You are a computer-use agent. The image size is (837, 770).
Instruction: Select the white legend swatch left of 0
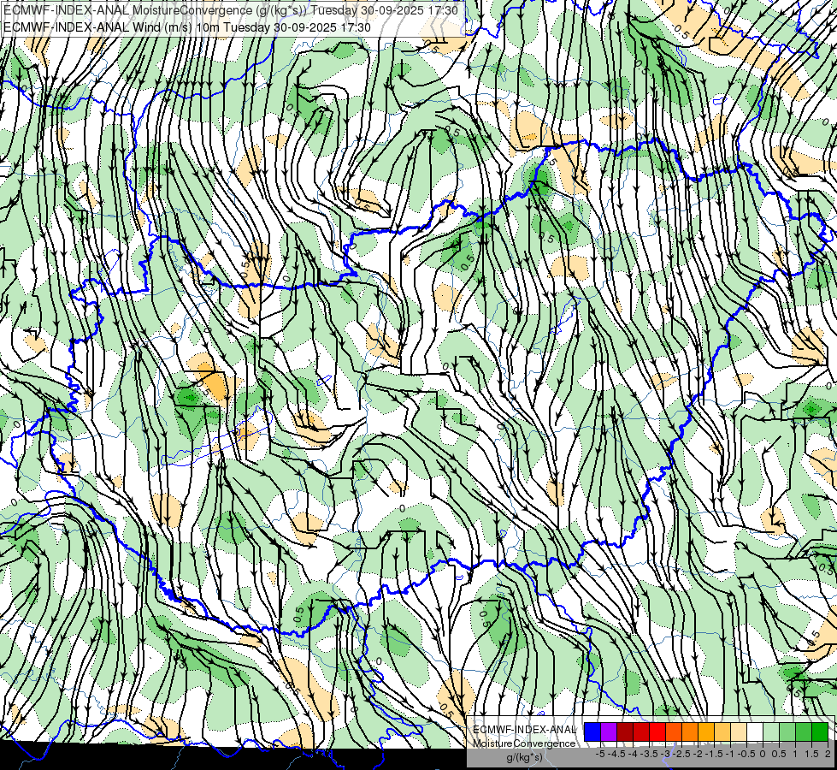click(755, 731)
